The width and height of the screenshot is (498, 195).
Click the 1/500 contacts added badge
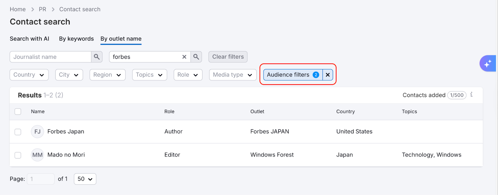click(x=457, y=95)
